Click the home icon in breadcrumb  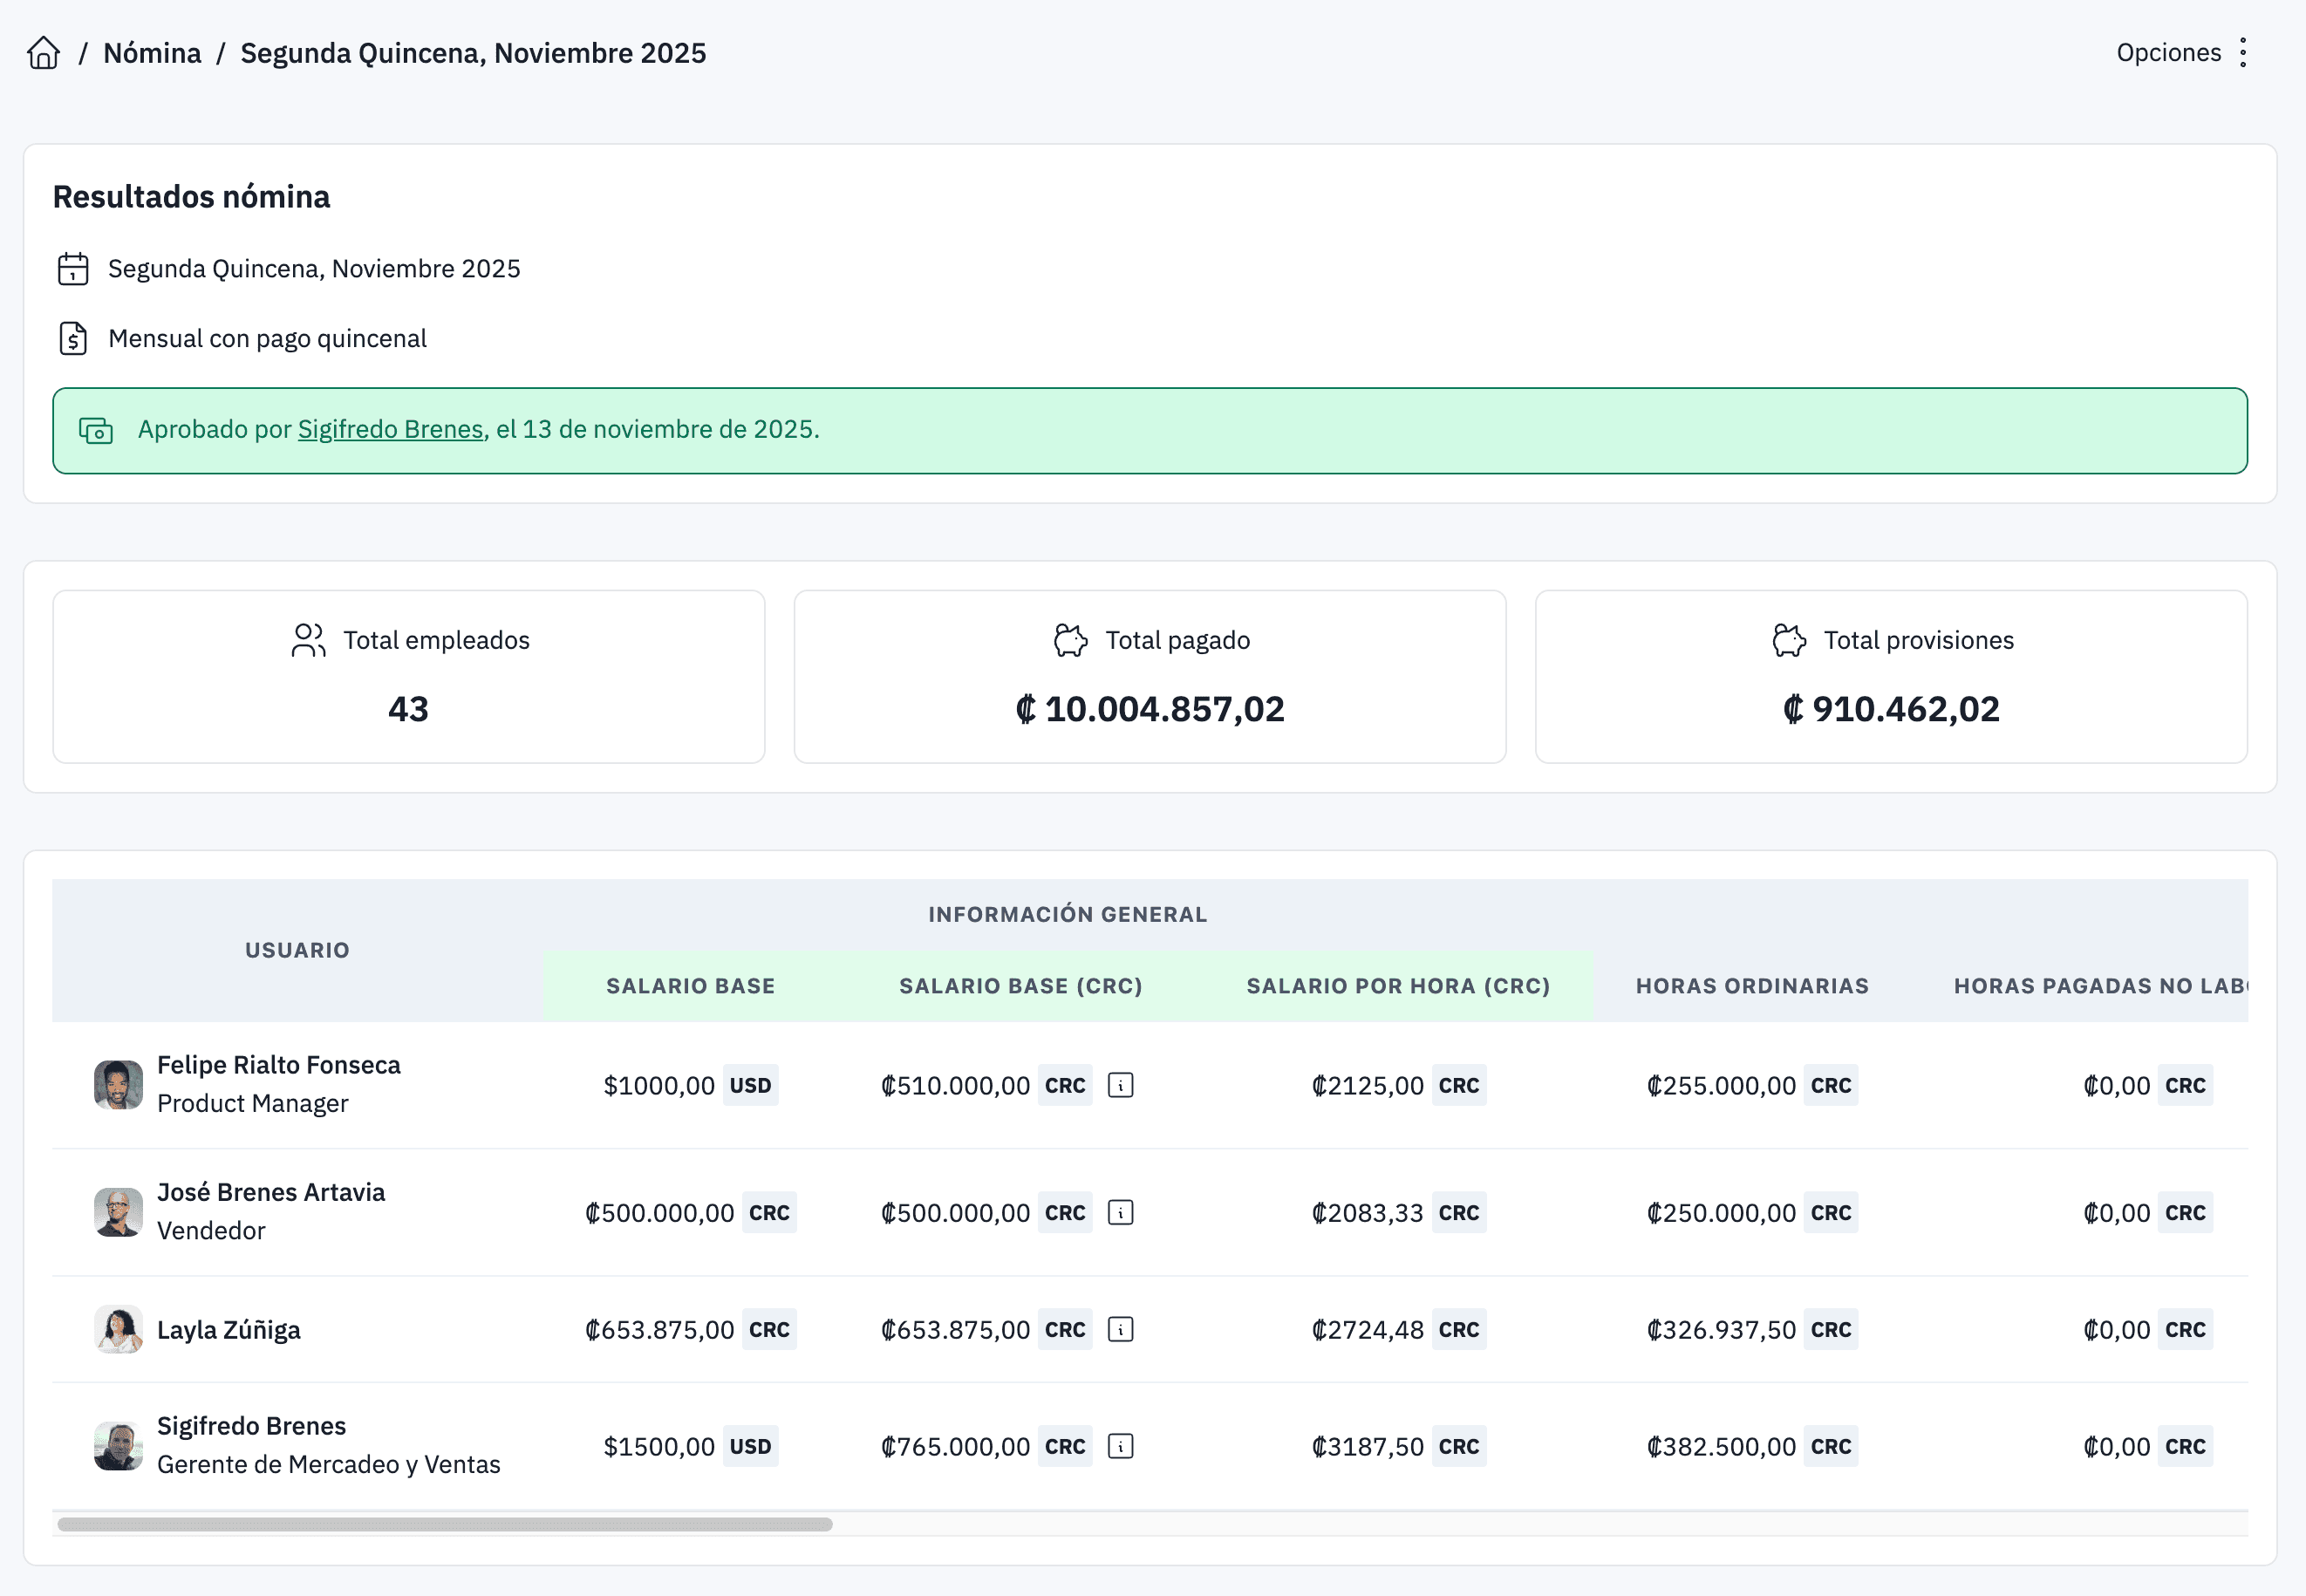coord(44,53)
